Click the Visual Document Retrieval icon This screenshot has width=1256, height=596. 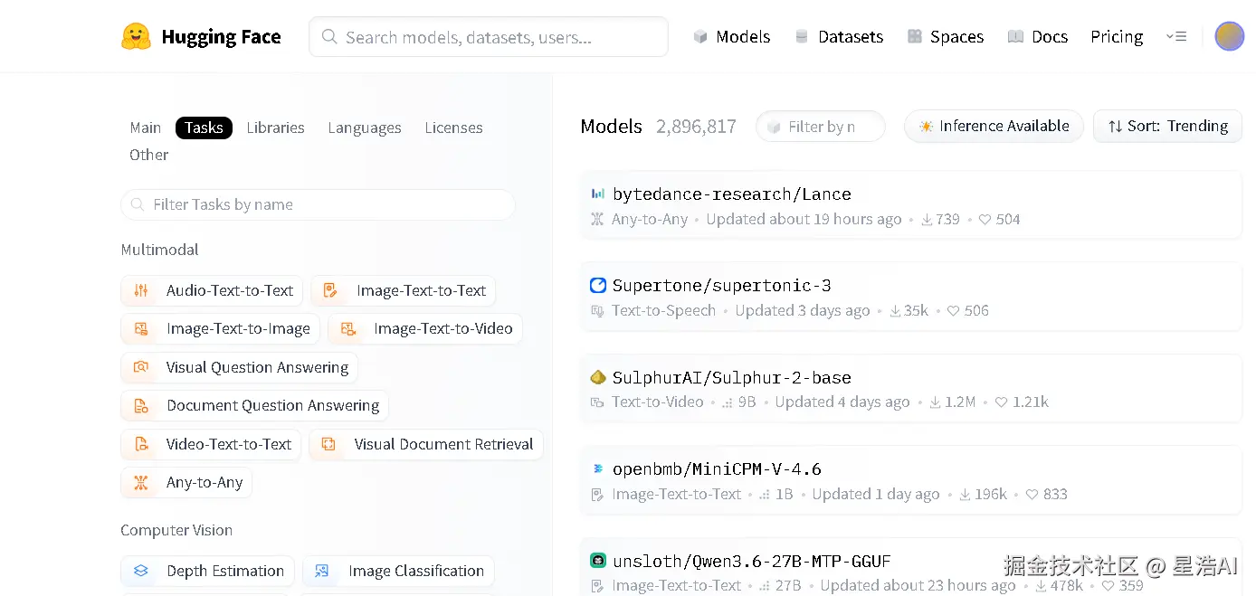[328, 444]
